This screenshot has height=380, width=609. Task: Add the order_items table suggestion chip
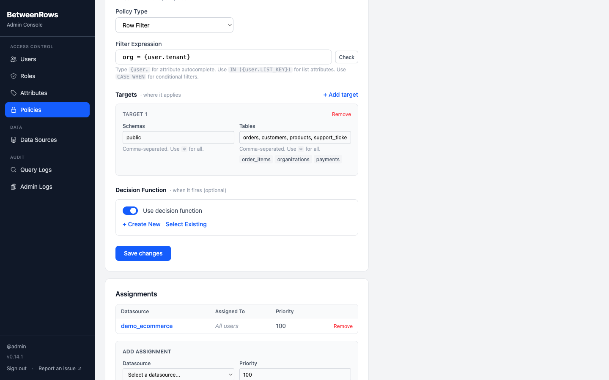point(256,159)
